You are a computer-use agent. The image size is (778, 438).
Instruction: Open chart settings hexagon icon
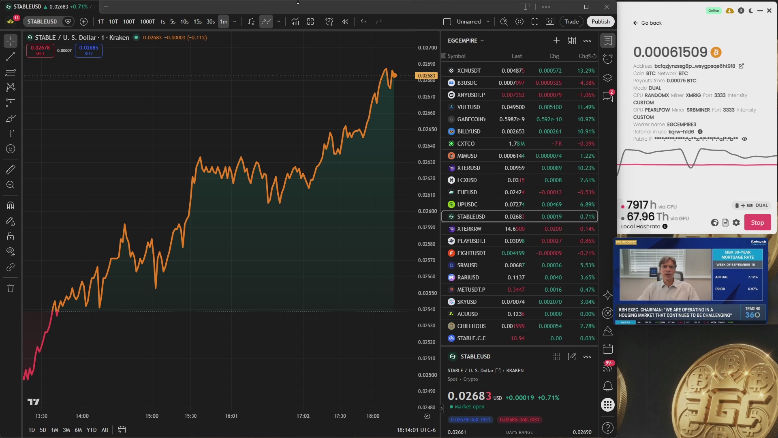519,21
